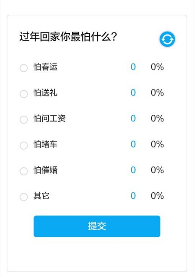Click the blue vote count for 怕问工资

(133, 118)
